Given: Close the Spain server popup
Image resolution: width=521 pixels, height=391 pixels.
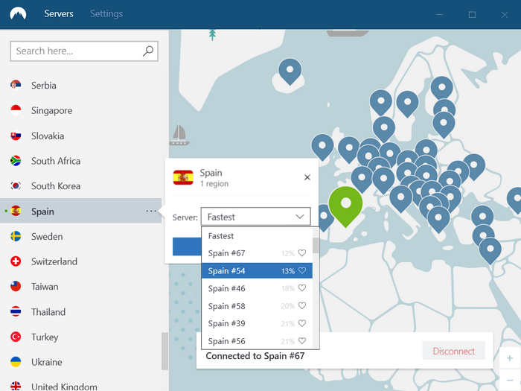Looking at the screenshot, I should [x=307, y=177].
